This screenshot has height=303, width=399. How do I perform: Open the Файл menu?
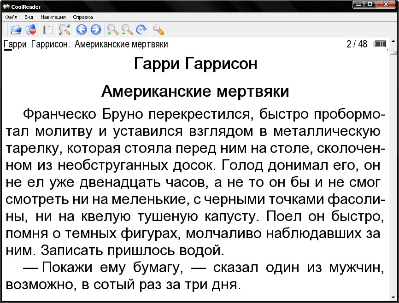(11, 17)
